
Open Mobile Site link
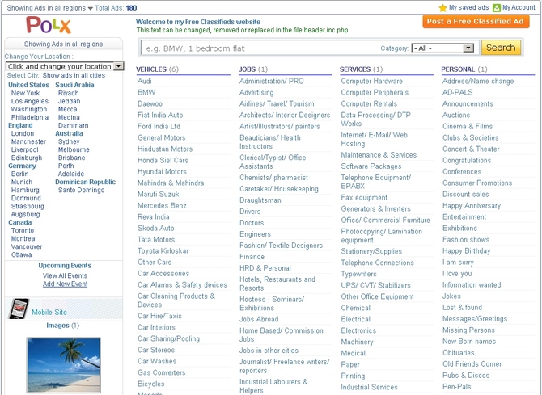click(49, 312)
